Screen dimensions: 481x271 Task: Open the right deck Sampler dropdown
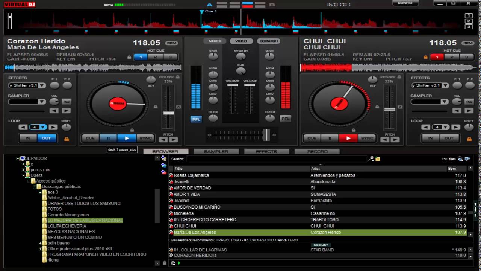(x=445, y=102)
